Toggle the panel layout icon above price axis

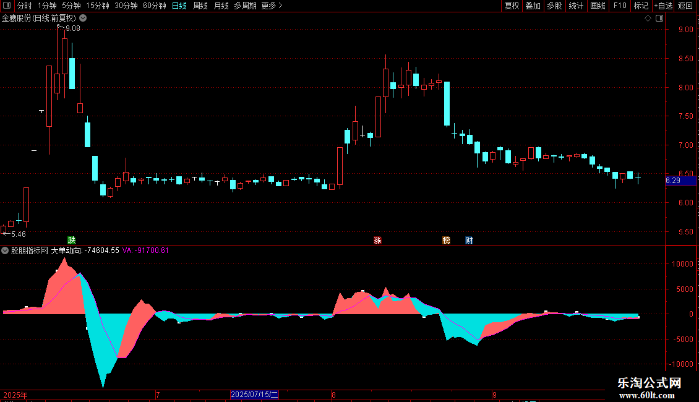tap(659, 19)
